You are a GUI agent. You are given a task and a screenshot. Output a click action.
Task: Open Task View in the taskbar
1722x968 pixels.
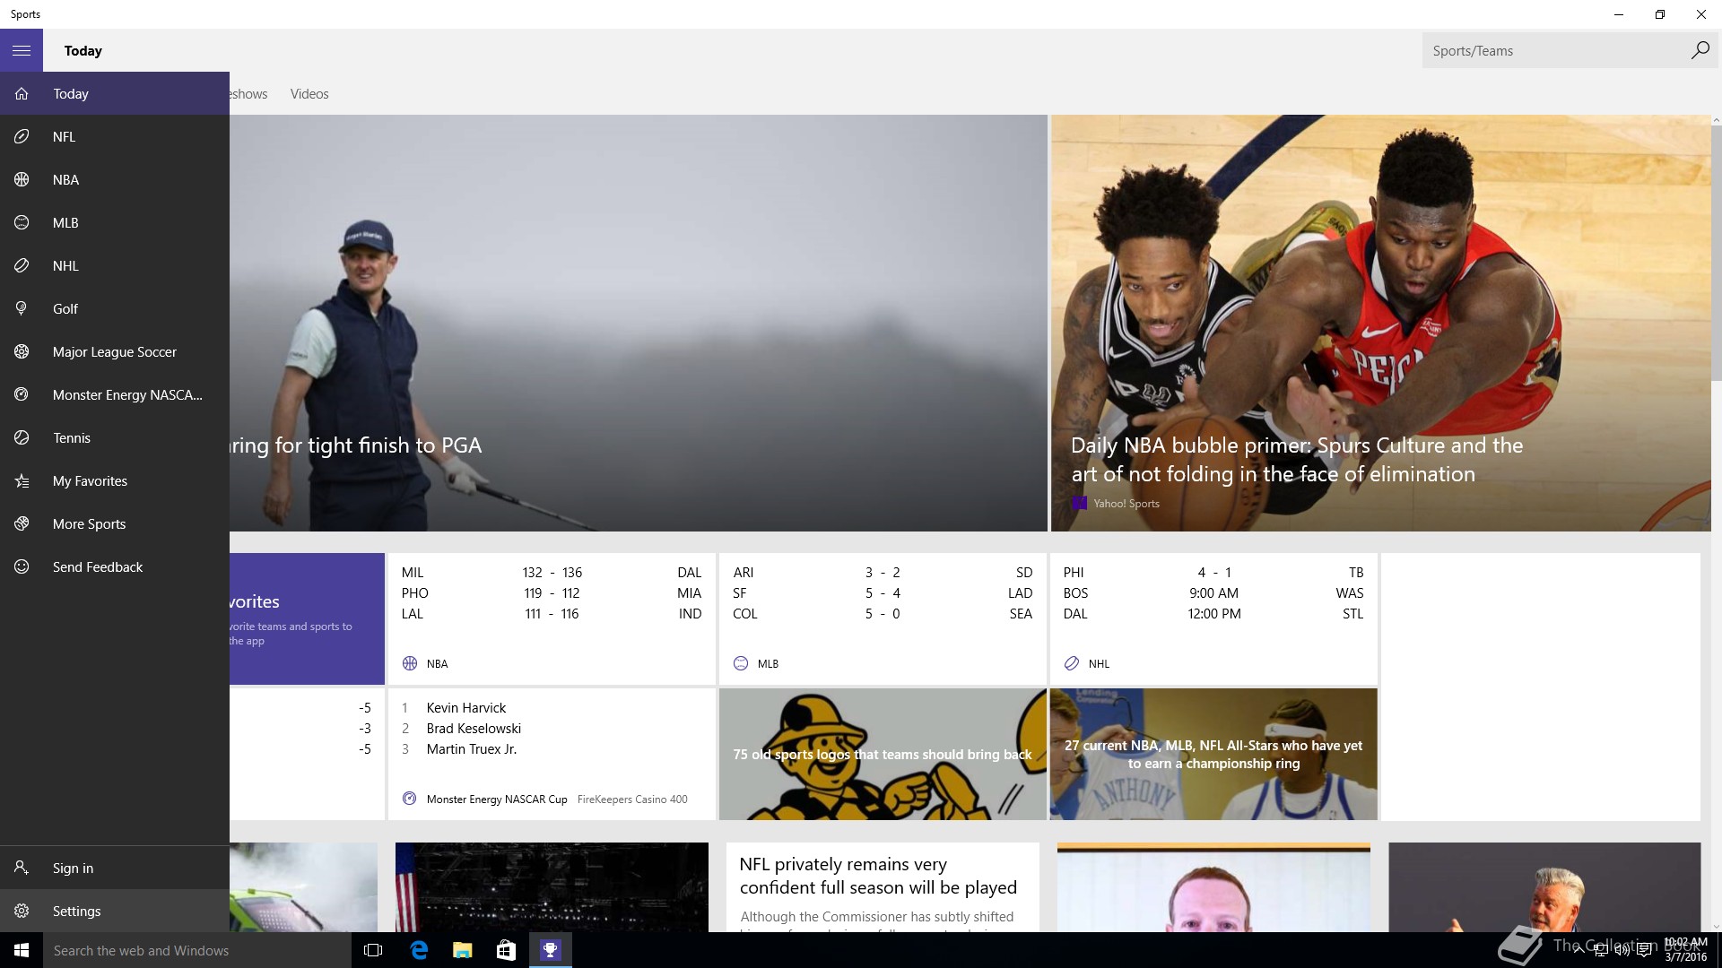point(373,950)
